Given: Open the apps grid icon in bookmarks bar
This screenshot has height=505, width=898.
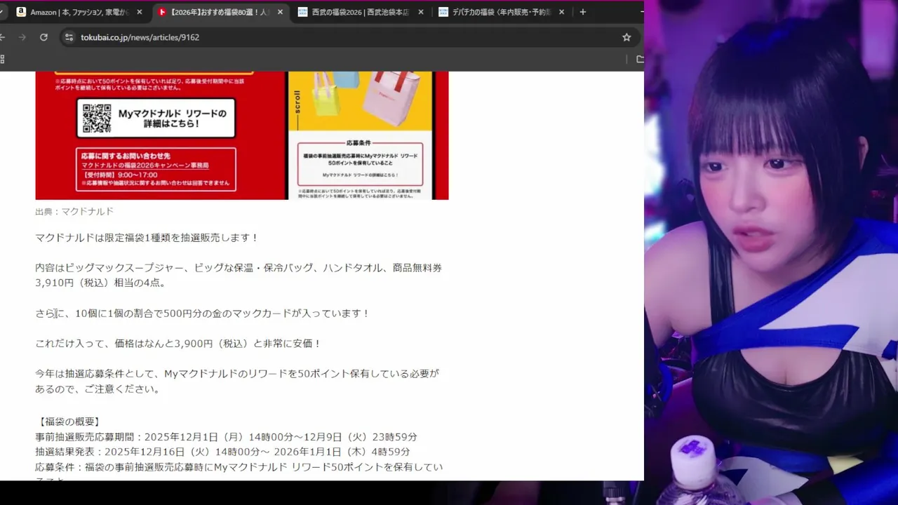Looking at the screenshot, I should pyautogui.click(x=2, y=60).
